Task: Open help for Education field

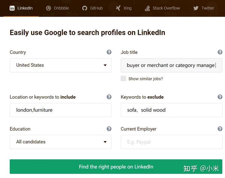Action: point(109,129)
